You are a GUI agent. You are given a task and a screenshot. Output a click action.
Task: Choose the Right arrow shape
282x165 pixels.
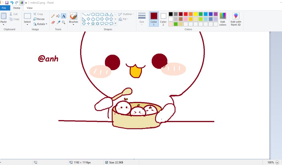102,19
